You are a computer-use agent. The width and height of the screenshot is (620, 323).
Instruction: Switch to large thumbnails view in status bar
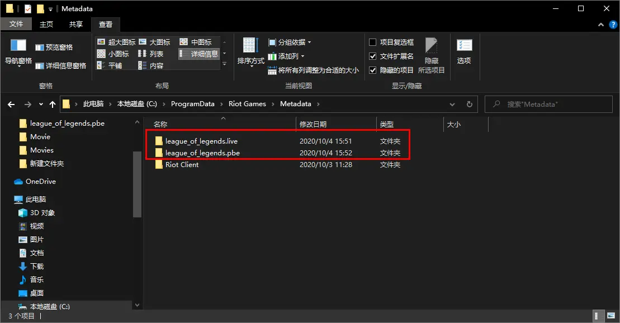[x=611, y=316]
